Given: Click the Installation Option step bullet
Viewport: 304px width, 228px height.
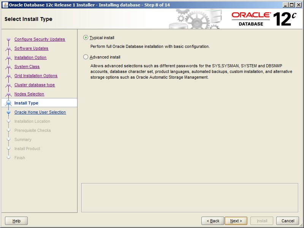Looking at the screenshot, I should tap(8, 57).
